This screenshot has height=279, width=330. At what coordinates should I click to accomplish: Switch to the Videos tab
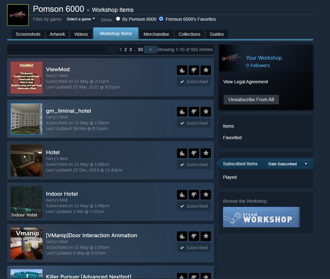click(81, 34)
